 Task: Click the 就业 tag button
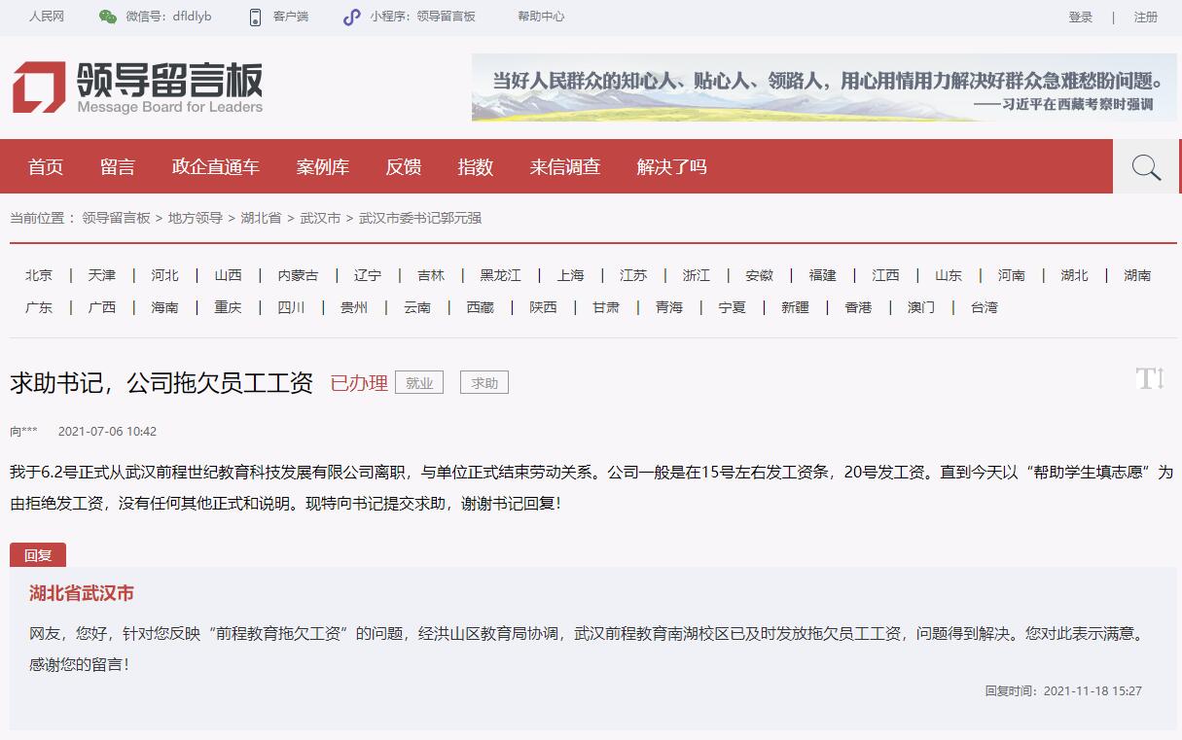coord(419,383)
